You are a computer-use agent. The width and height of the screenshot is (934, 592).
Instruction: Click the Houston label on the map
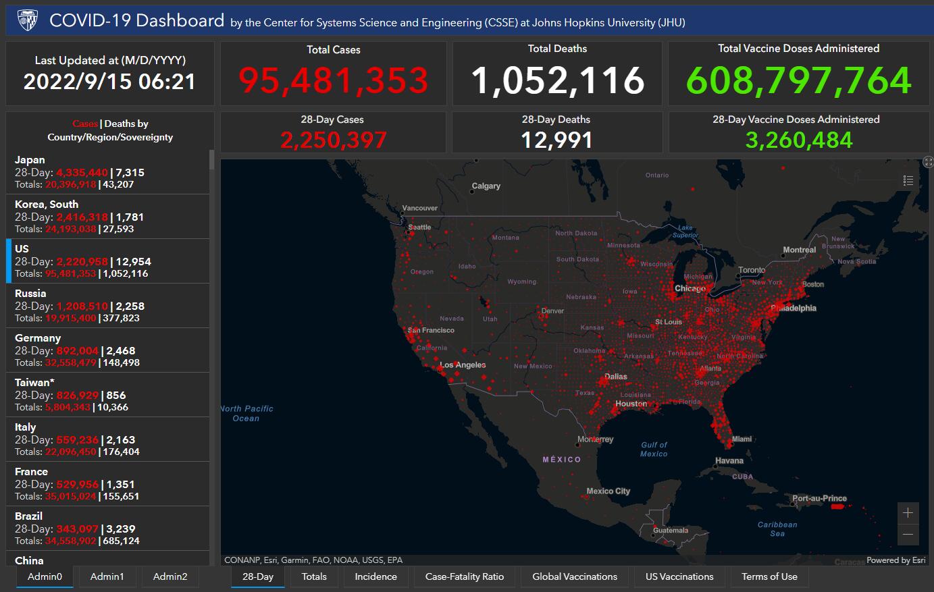[631, 404]
